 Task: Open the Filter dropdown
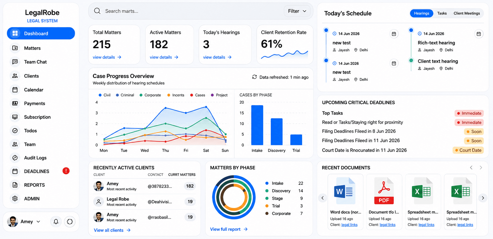pos(297,11)
